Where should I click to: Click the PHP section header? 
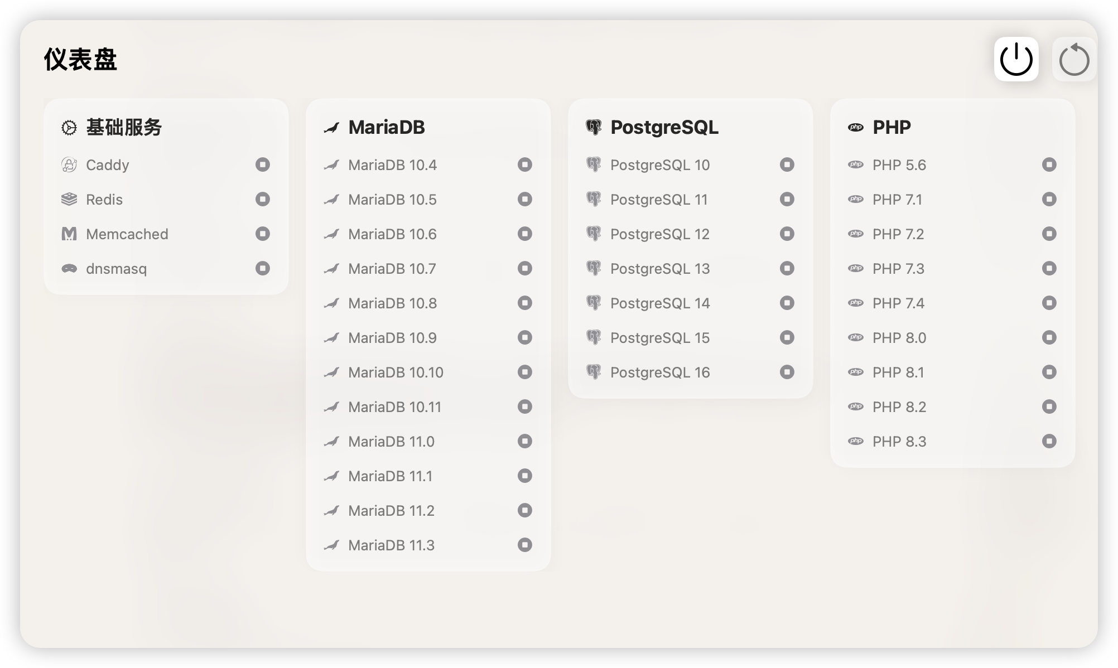coord(891,128)
